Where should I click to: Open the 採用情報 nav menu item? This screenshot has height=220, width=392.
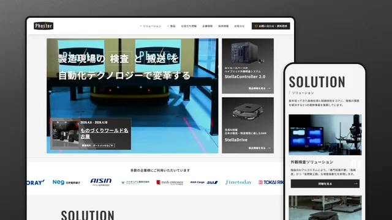click(223, 26)
